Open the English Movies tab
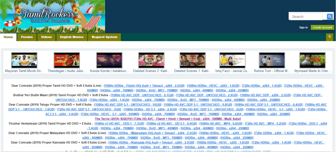The height and width of the screenshot is (152, 336). [x=72, y=37]
